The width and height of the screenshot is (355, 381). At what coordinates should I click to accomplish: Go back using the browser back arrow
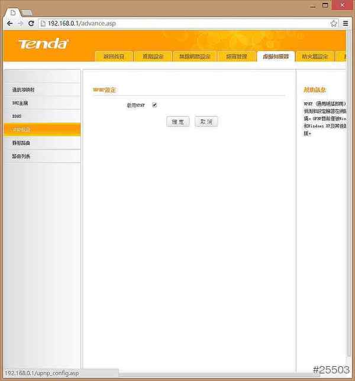pyautogui.click(x=9, y=24)
